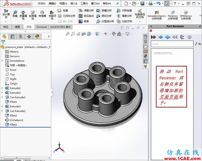Switch to SOLIDWORKS 插件 tab
The height and width of the screenshot is (161, 202).
click(x=60, y=27)
